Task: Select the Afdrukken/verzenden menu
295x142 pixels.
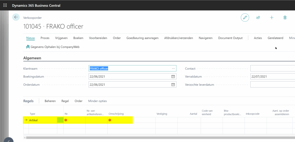Action: point(178,38)
